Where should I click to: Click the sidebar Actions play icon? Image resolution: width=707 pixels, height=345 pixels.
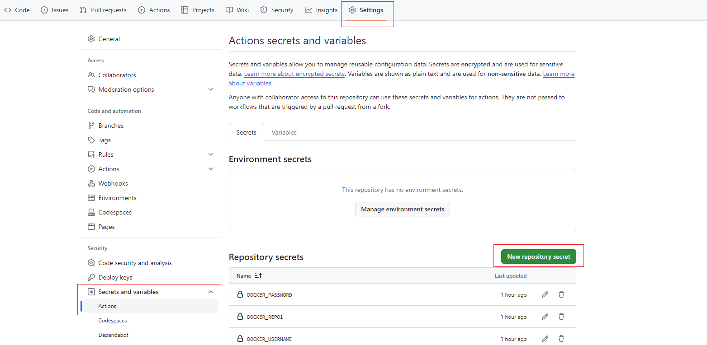[91, 169]
